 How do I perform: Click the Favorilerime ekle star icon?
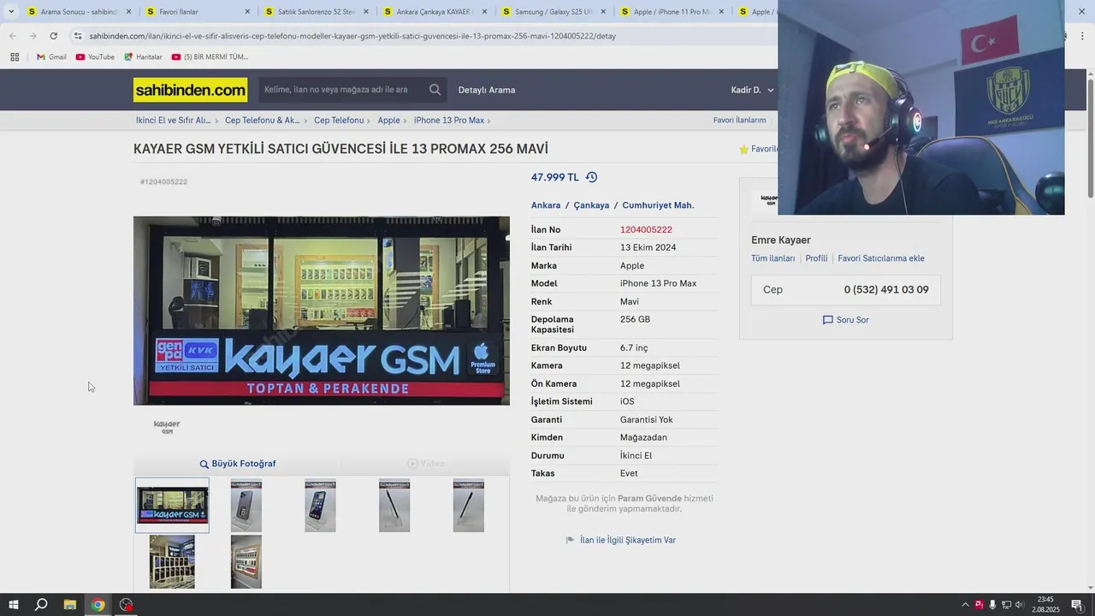744,149
